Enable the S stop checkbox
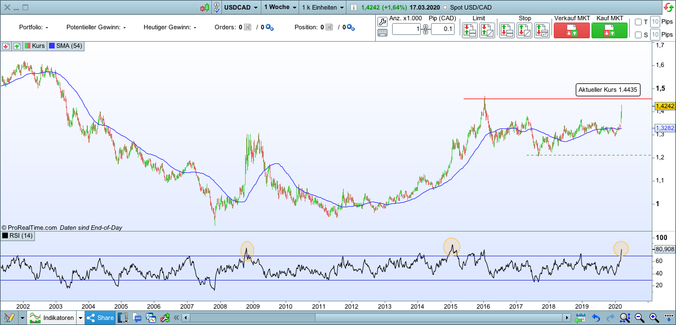The image size is (676, 325). pos(637,34)
